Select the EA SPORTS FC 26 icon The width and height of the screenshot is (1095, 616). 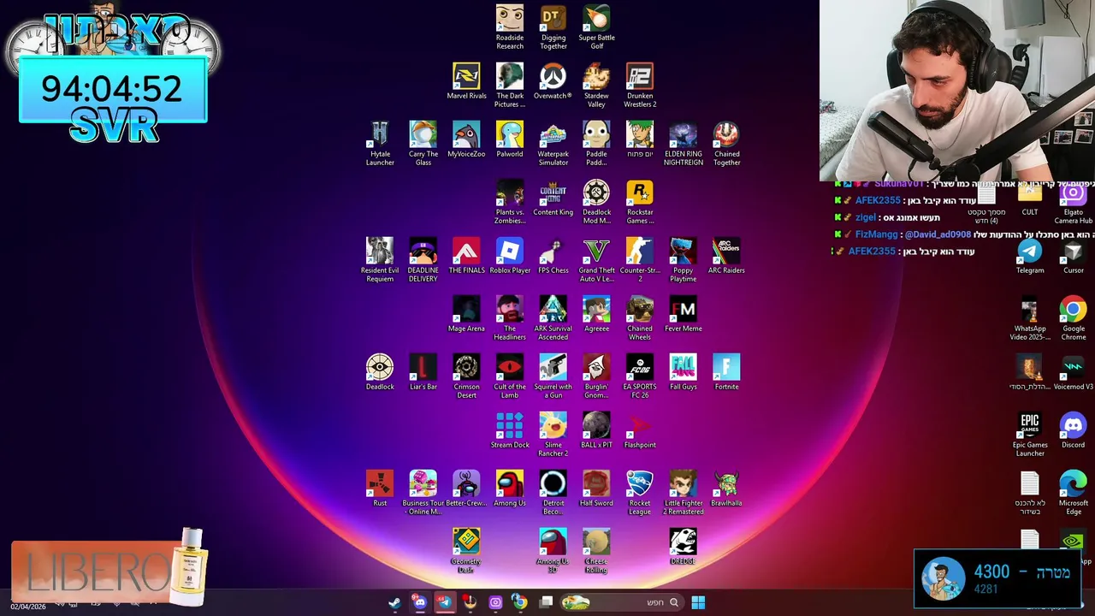[640, 376]
